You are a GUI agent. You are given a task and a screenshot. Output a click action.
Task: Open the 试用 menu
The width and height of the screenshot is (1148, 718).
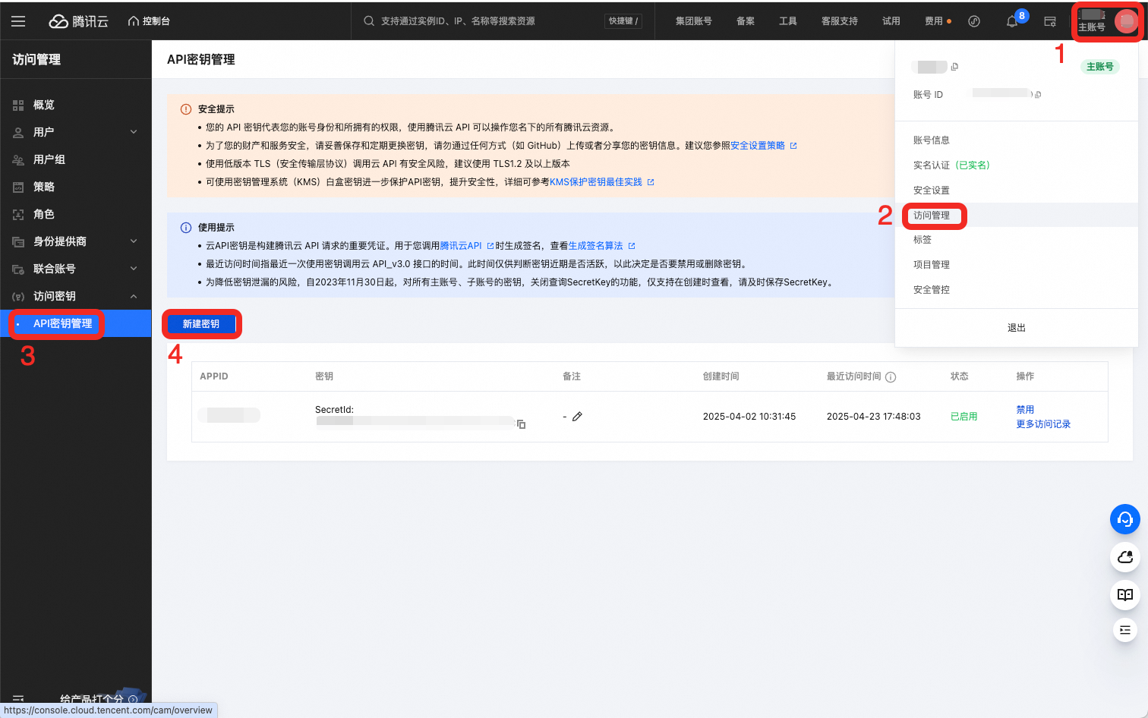tap(891, 21)
